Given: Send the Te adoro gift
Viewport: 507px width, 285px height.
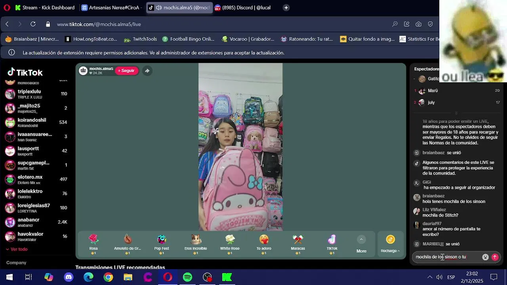Looking at the screenshot, I should [x=264, y=244].
